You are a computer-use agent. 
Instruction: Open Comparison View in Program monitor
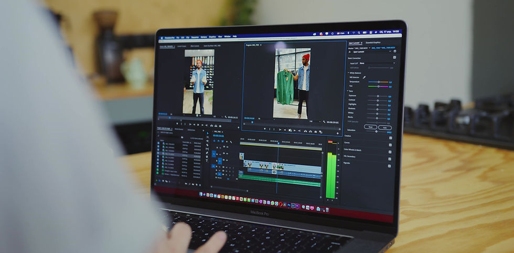[320, 132]
